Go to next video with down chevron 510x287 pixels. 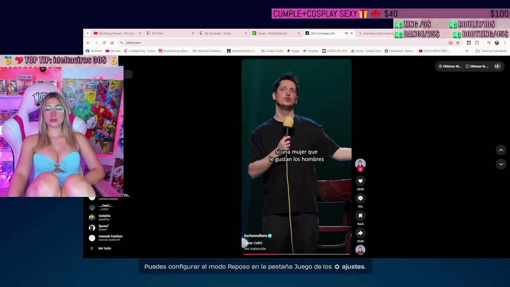(x=501, y=164)
